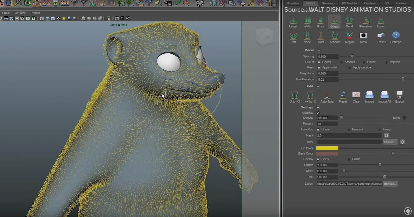The image size is (414, 217).
Task: Choose Mask Apply outside
Action: [360, 68]
